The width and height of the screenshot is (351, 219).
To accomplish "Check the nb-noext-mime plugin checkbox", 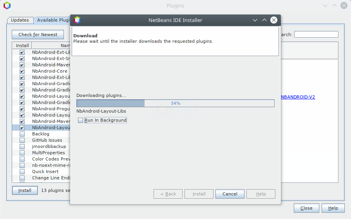I will [x=22, y=165].
